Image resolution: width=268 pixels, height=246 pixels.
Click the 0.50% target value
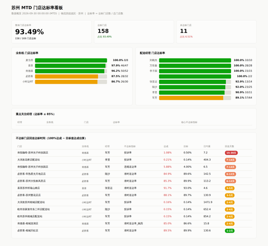coord(188,153)
